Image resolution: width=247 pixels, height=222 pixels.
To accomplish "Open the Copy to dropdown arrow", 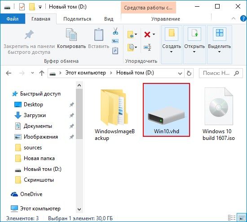I will [136, 48].
